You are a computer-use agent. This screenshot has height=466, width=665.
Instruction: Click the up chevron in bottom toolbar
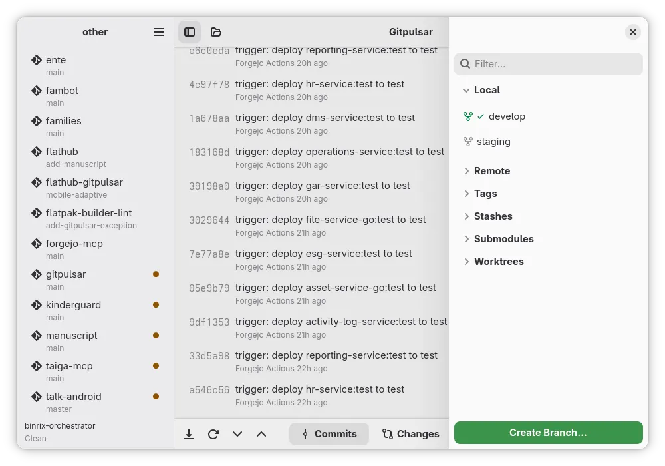click(x=261, y=434)
